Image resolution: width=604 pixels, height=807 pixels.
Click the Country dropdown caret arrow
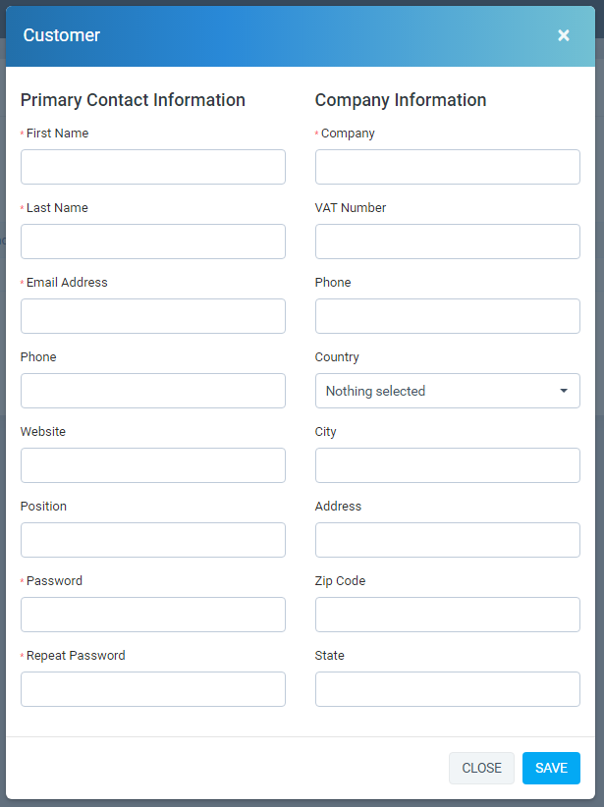tap(564, 391)
